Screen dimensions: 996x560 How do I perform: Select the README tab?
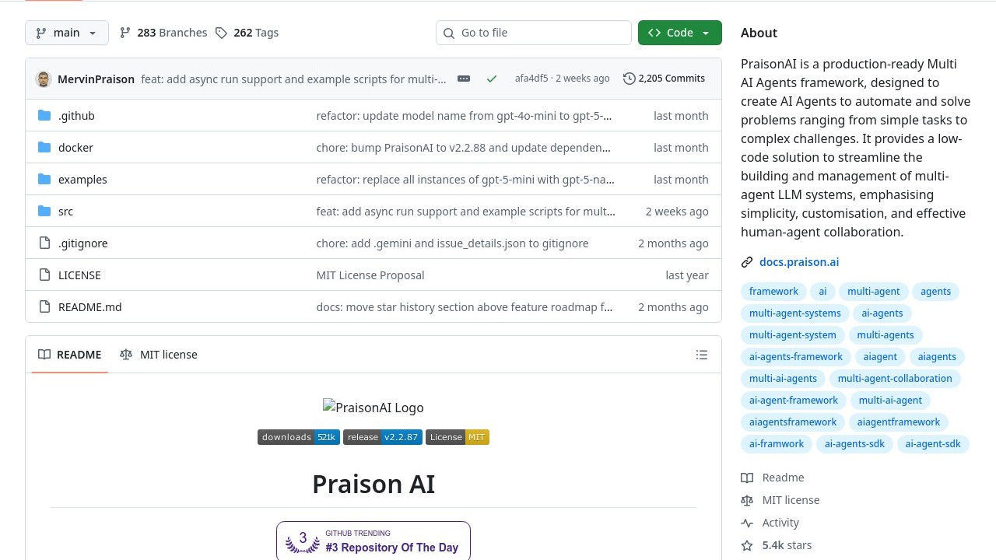tap(70, 355)
